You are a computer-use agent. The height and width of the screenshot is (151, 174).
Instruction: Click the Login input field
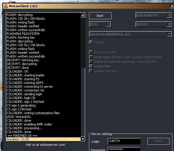point(124,141)
